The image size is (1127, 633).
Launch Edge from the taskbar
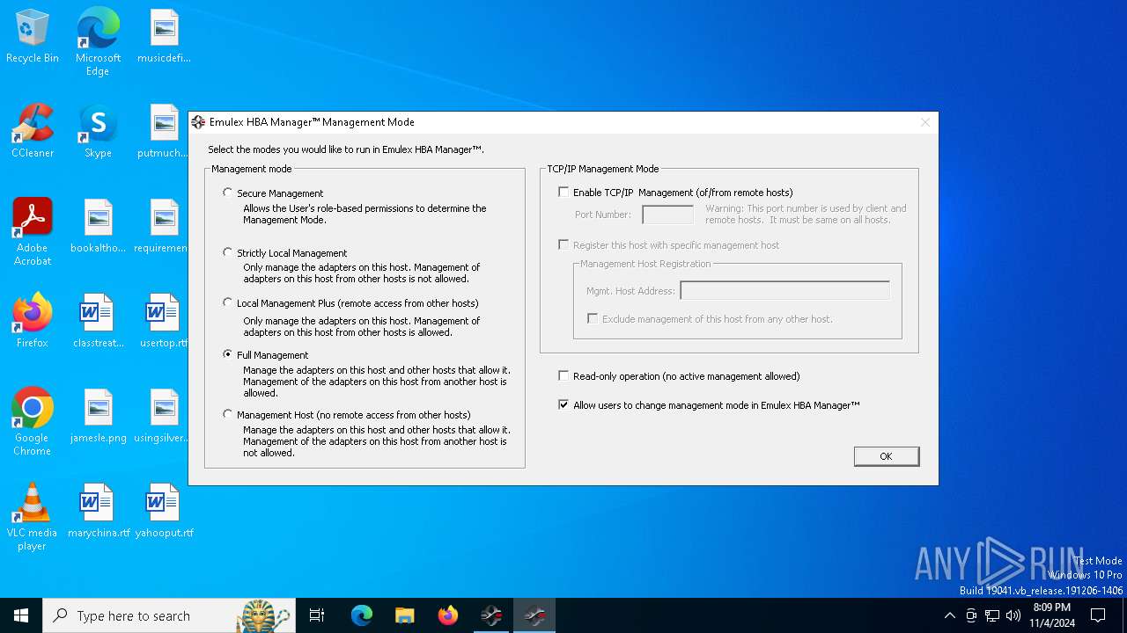(362, 615)
